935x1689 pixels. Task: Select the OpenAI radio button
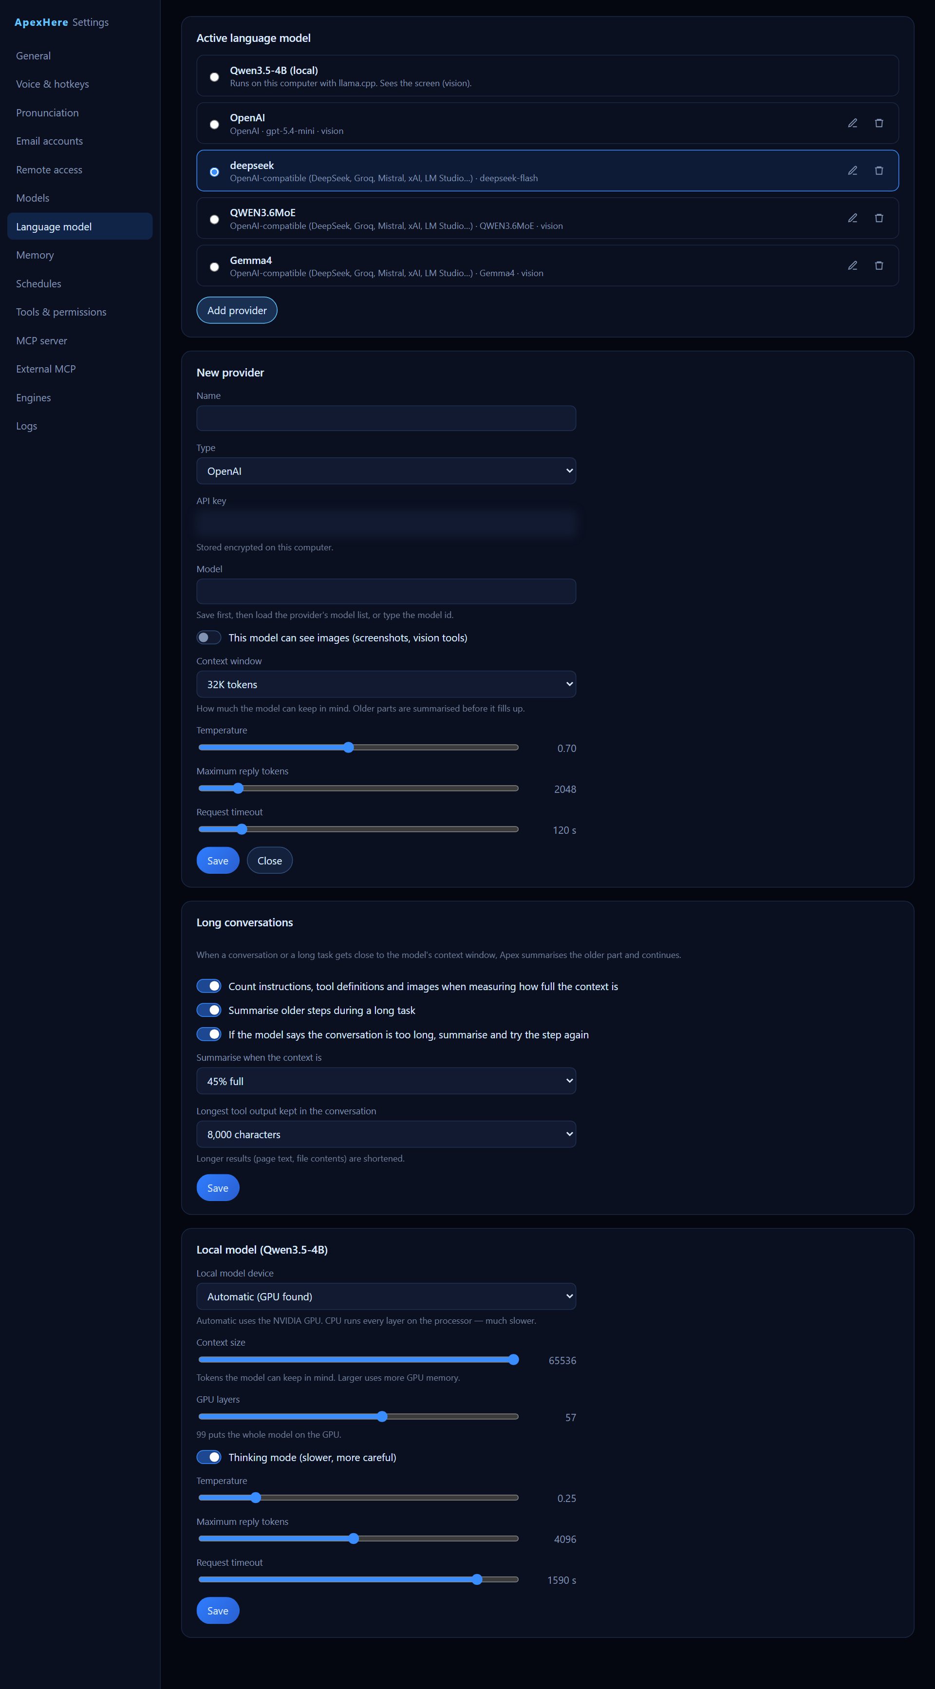pyautogui.click(x=214, y=125)
